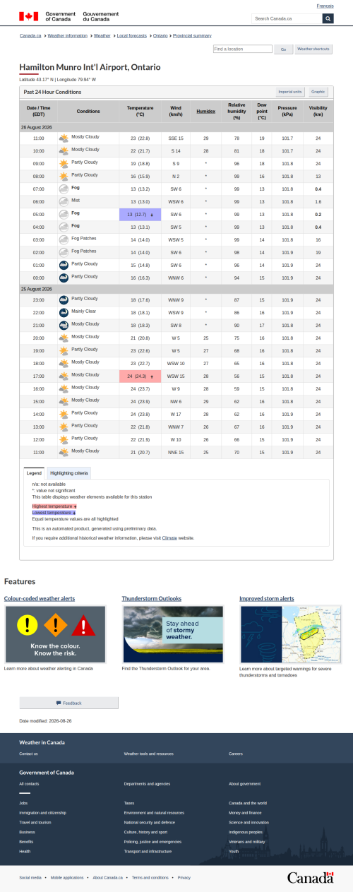Click the Highest temperature legend swatch
Screen dimensions: 353x892
(x=54, y=506)
